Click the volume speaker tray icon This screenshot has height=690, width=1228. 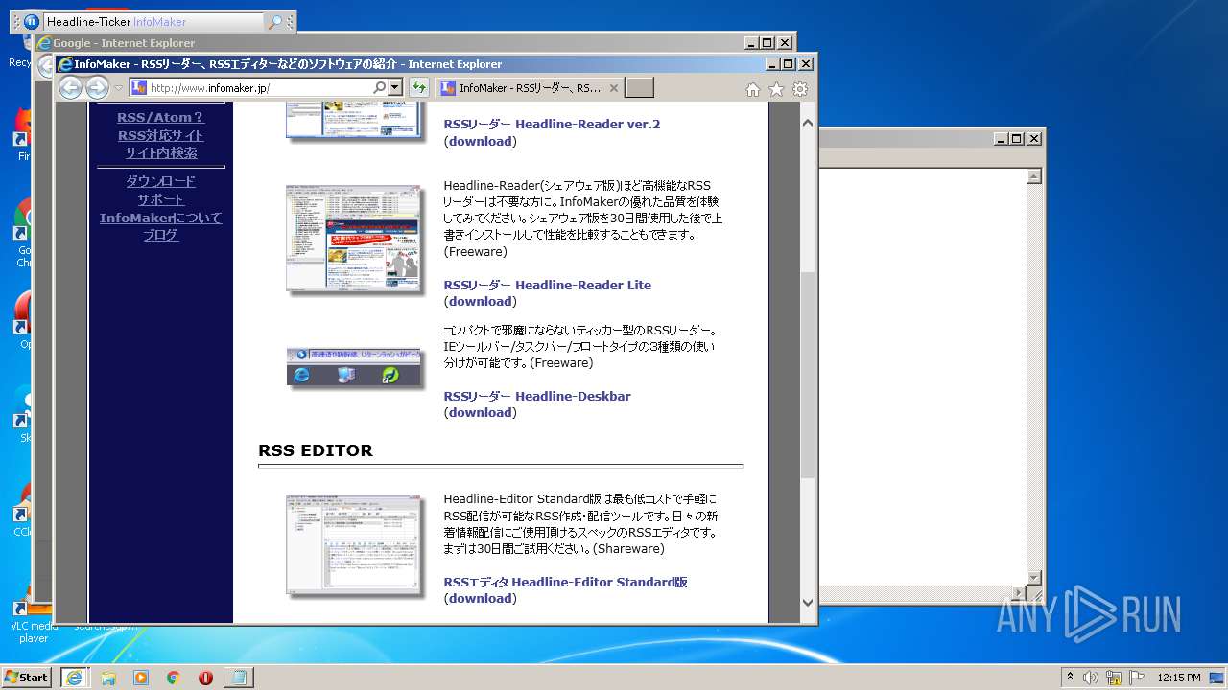[1091, 678]
